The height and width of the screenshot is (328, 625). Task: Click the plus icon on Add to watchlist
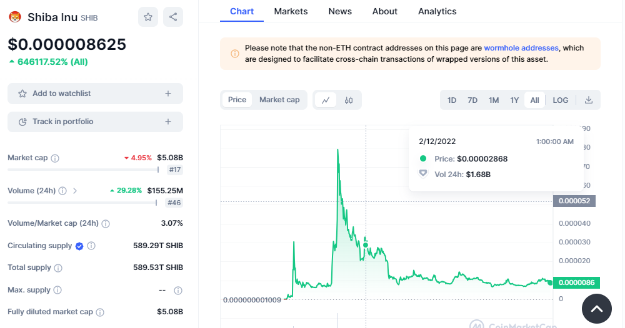[168, 94]
